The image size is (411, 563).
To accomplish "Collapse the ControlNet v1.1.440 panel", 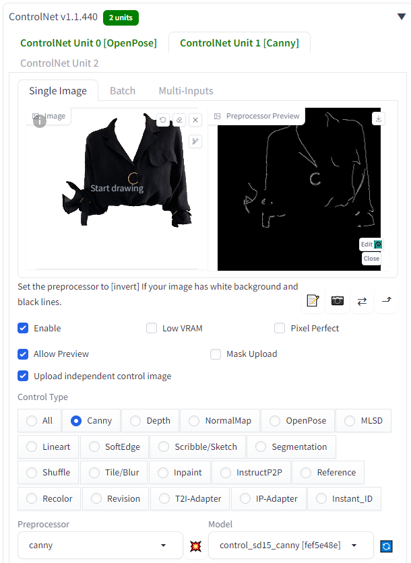I will [402, 17].
